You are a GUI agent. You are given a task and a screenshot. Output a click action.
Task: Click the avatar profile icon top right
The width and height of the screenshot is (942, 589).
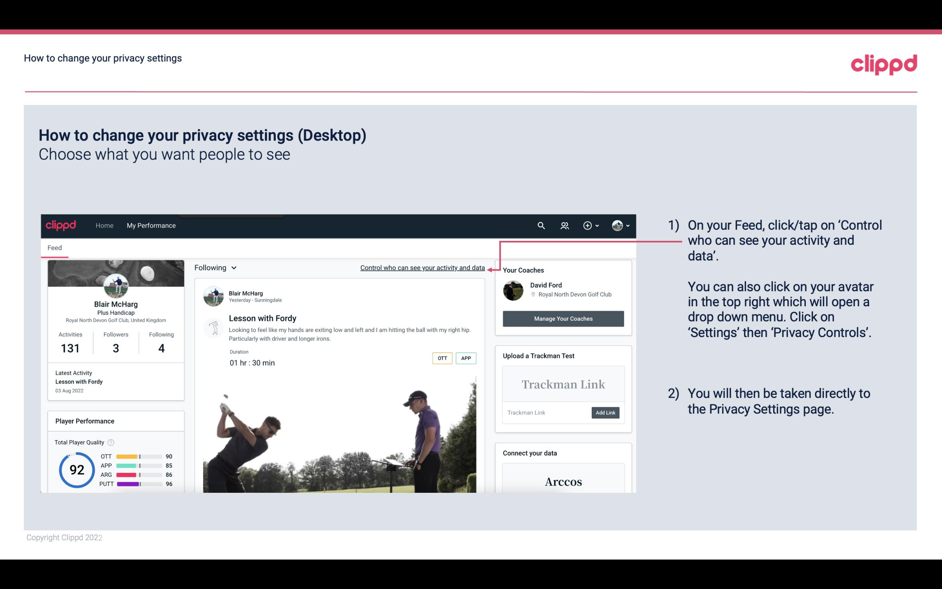coord(617,225)
